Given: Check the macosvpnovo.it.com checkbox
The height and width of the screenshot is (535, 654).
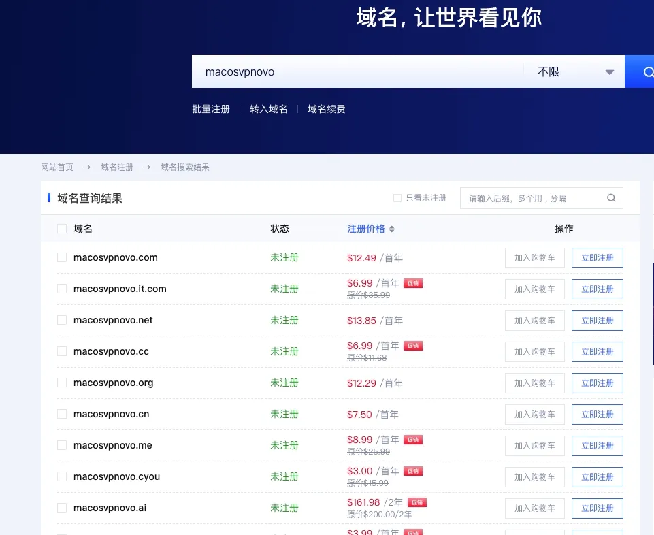Looking at the screenshot, I should pos(62,289).
